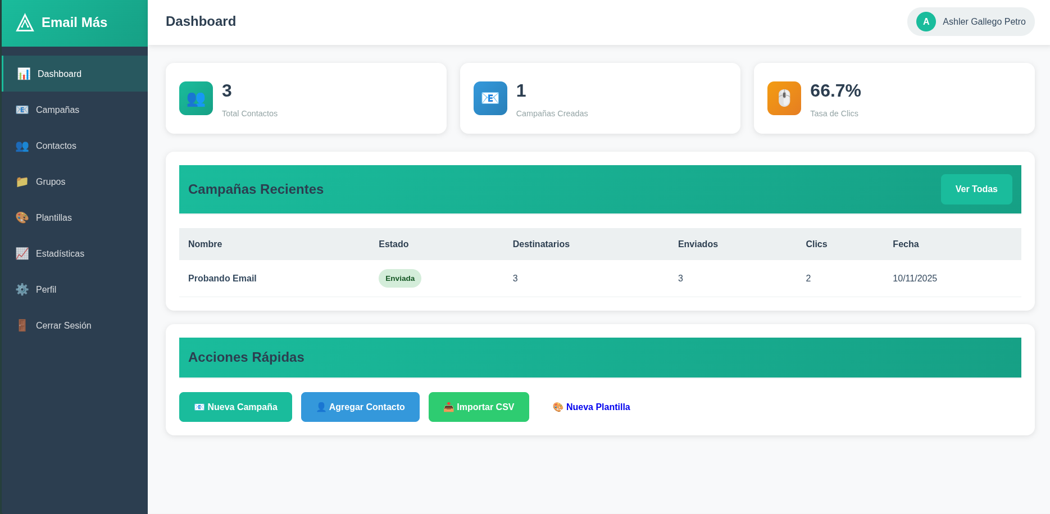Open Plantillas from the sidebar
The height and width of the screenshot is (514, 1050).
(75, 217)
